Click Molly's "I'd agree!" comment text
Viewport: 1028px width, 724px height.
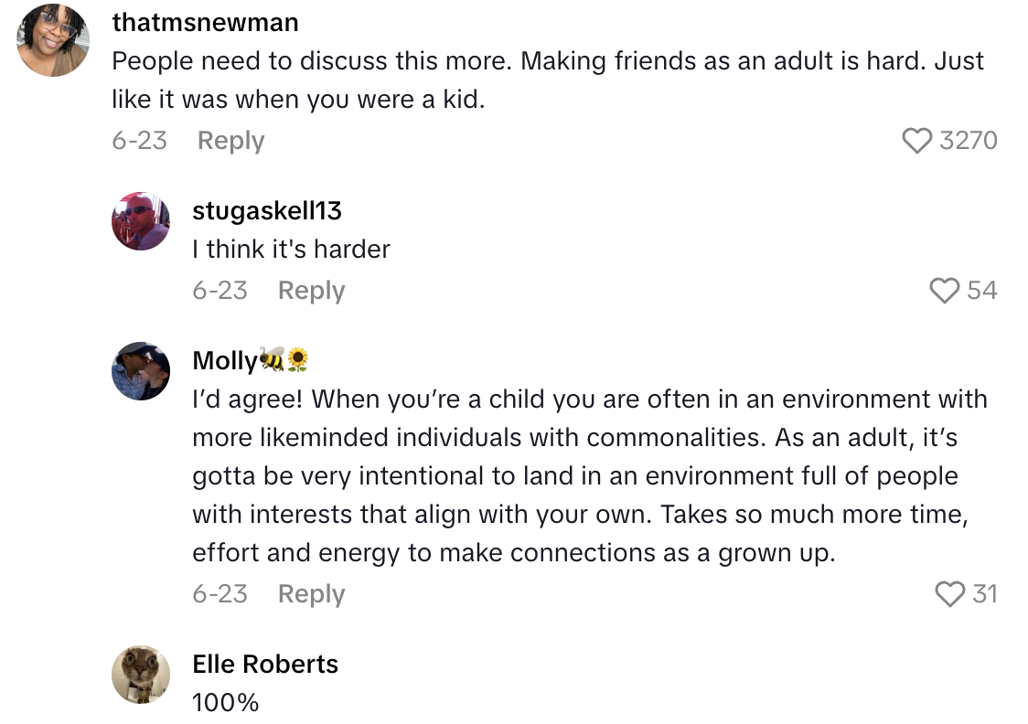click(589, 476)
